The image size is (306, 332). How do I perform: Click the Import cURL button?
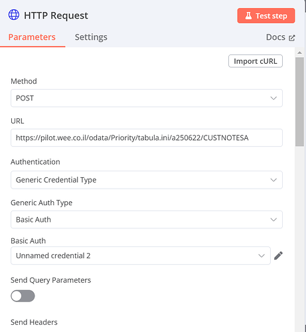(x=256, y=61)
